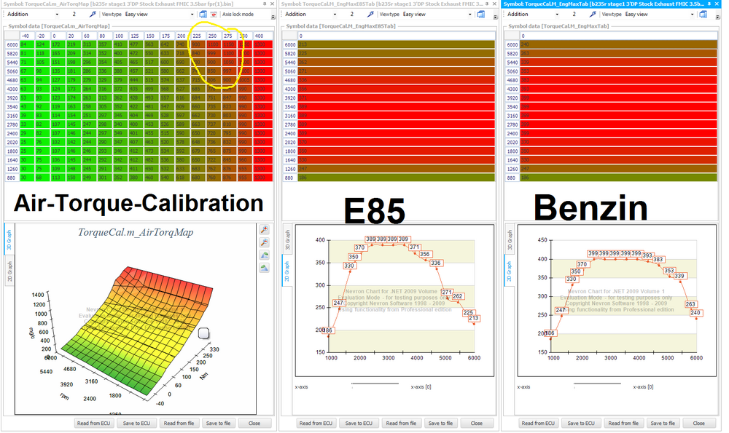
Task: Click Save to ECU in EngMaxE85Tab window
Action: [x=359, y=424]
